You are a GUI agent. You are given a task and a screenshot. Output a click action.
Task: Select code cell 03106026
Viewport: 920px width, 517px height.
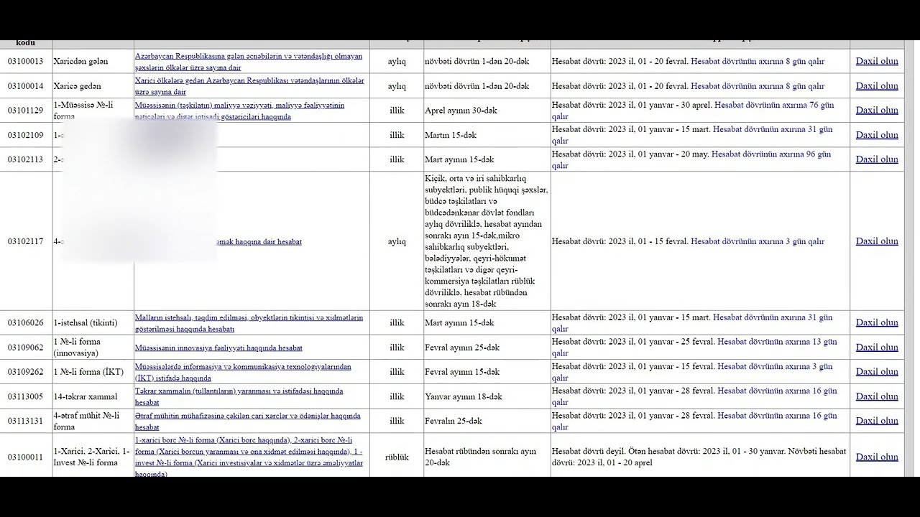(26, 322)
